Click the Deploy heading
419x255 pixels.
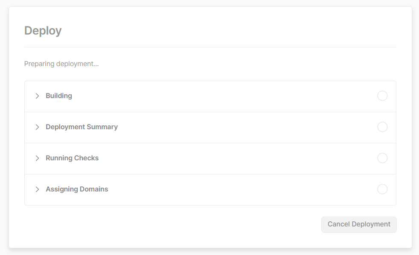point(43,31)
